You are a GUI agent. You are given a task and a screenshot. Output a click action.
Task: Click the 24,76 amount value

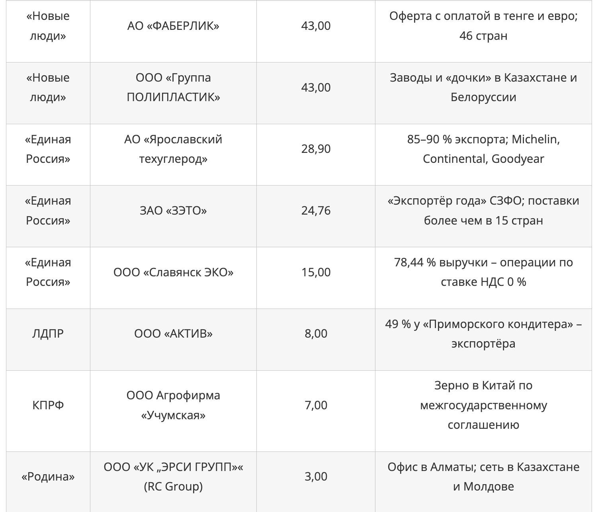coord(316,211)
